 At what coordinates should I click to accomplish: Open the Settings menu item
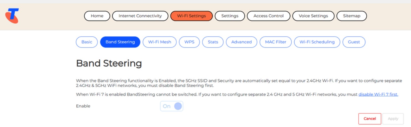pyautogui.click(x=230, y=16)
